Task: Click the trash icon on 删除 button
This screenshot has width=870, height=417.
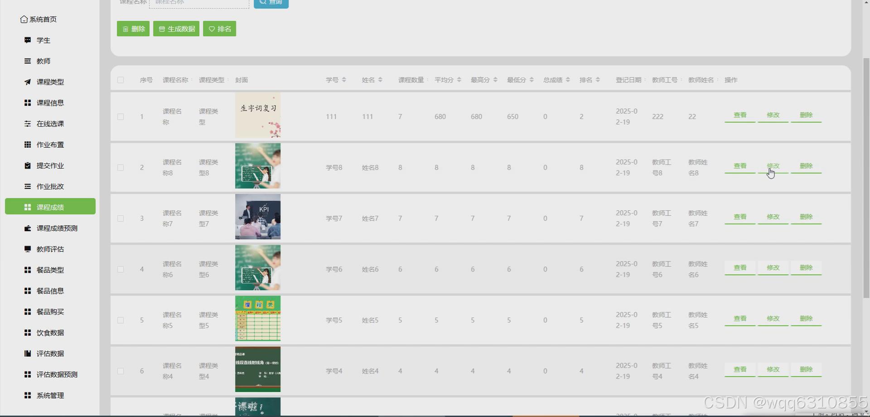Action: 126,29
